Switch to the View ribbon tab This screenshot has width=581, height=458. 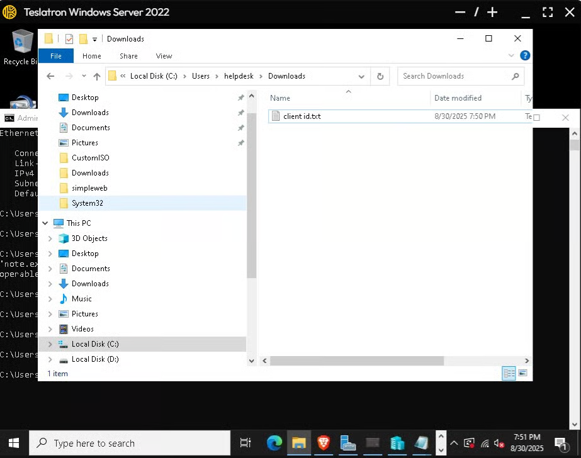pyautogui.click(x=164, y=56)
